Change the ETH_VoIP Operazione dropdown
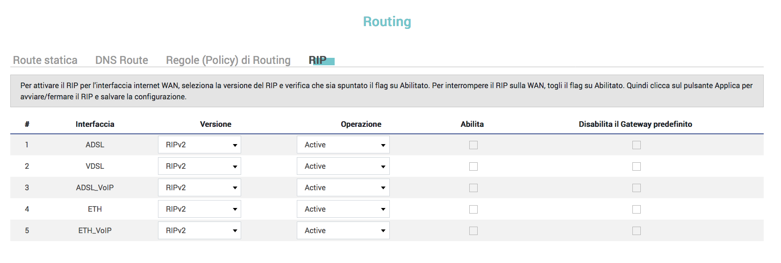781x263 pixels. click(x=343, y=231)
